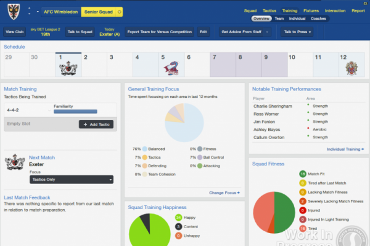Select player Jim Fenlon
Screen dimensions: 370x246
265,122
